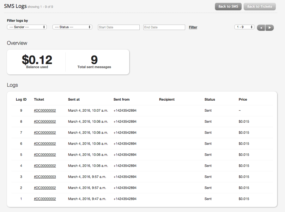
Task: Click the Status column header
Action: coord(209,99)
